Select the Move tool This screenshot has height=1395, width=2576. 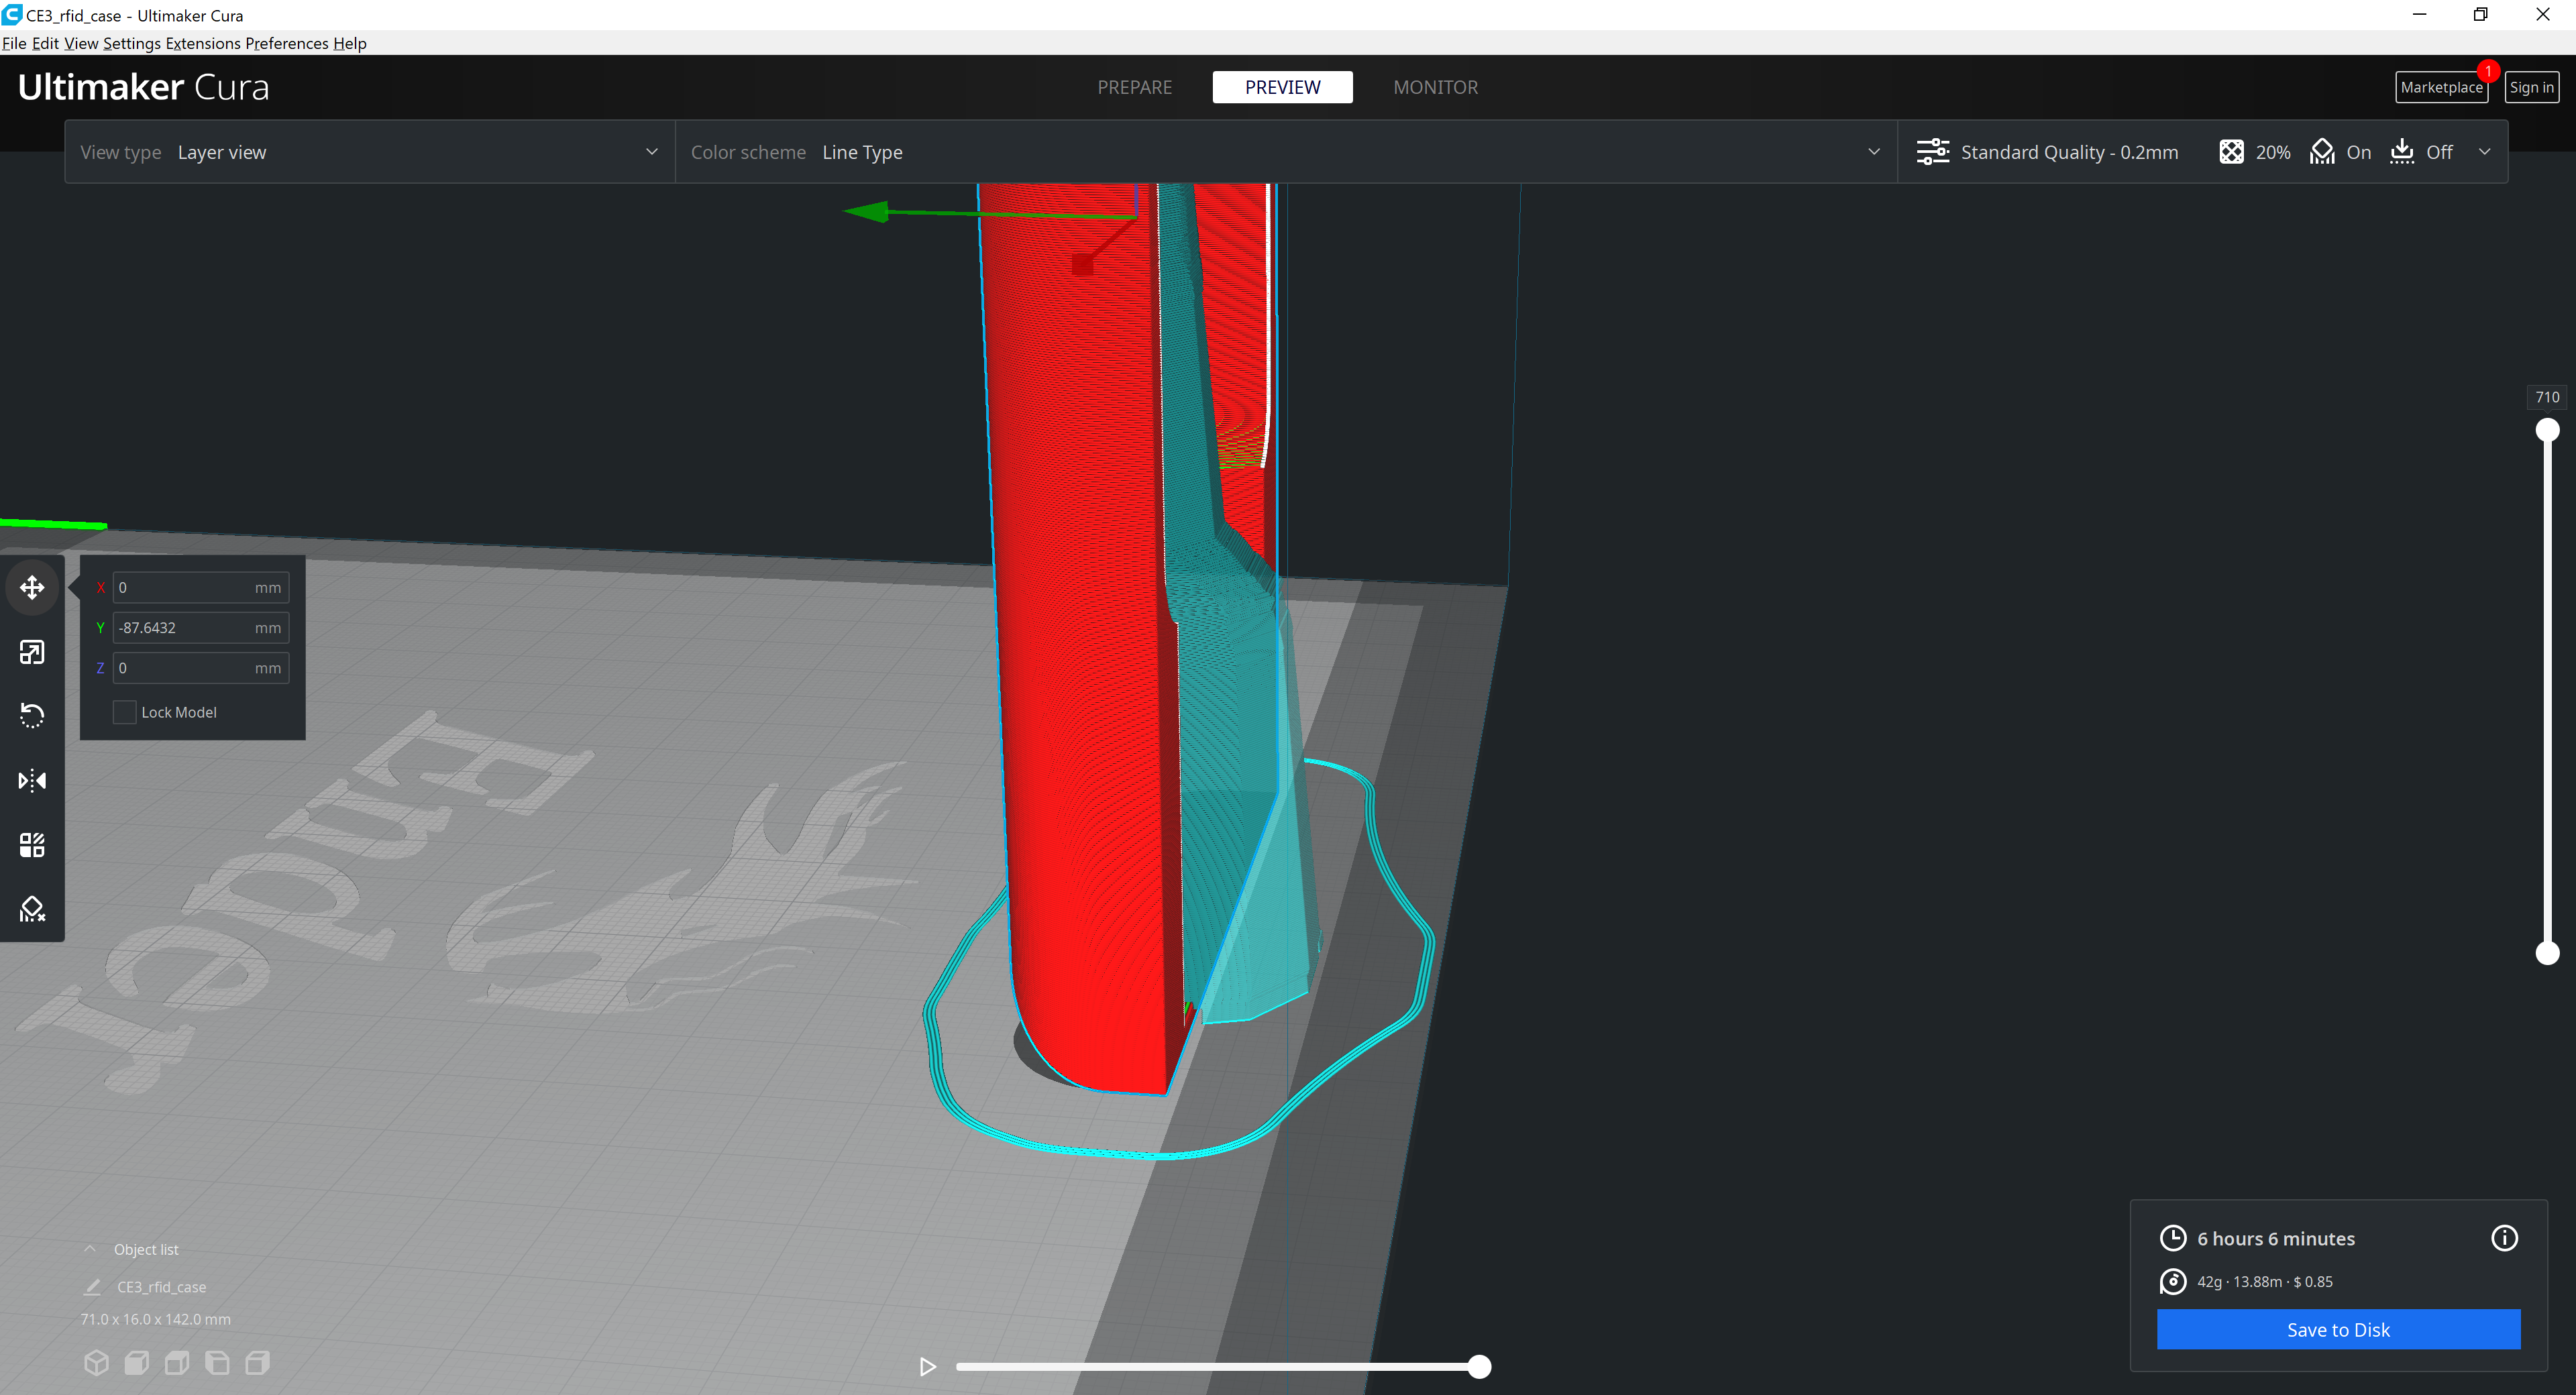pyautogui.click(x=31, y=587)
